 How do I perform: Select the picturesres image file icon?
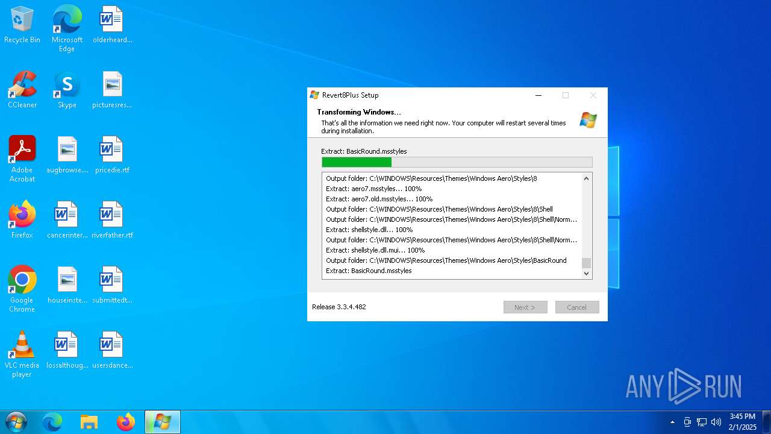click(x=112, y=90)
